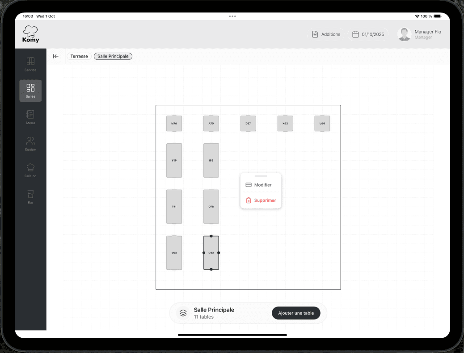Switch to the Terrasse room tab
464x353 pixels.
pos(79,56)
